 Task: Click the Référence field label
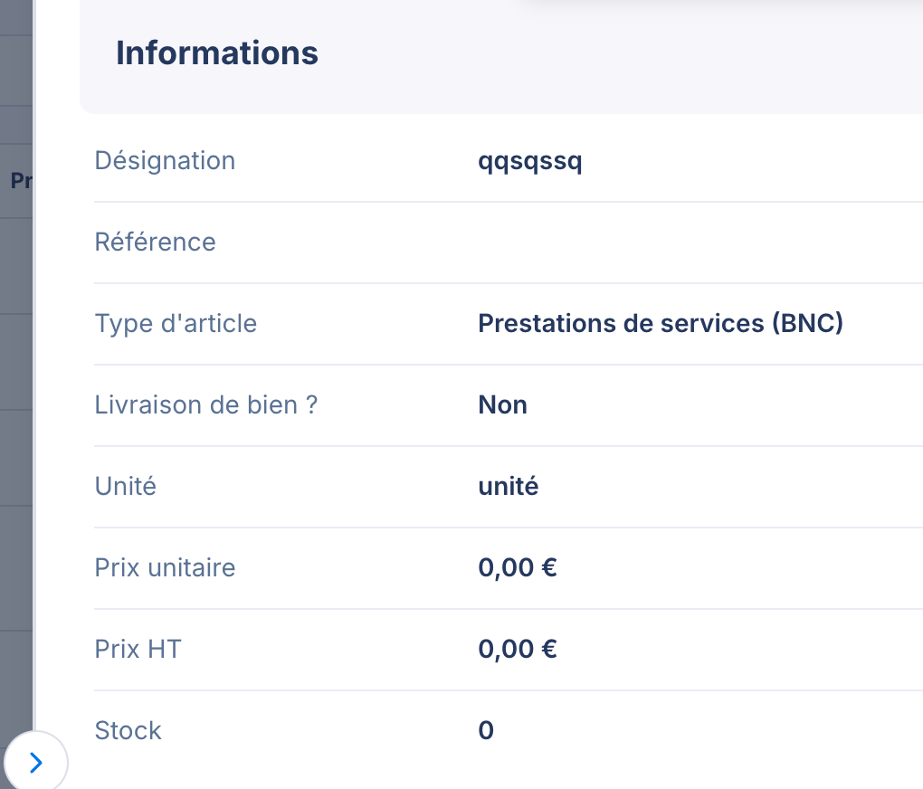pos(156,242)
